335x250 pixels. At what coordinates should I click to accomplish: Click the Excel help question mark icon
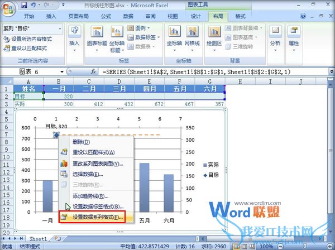pyautogui.click(x=303, y=16)
